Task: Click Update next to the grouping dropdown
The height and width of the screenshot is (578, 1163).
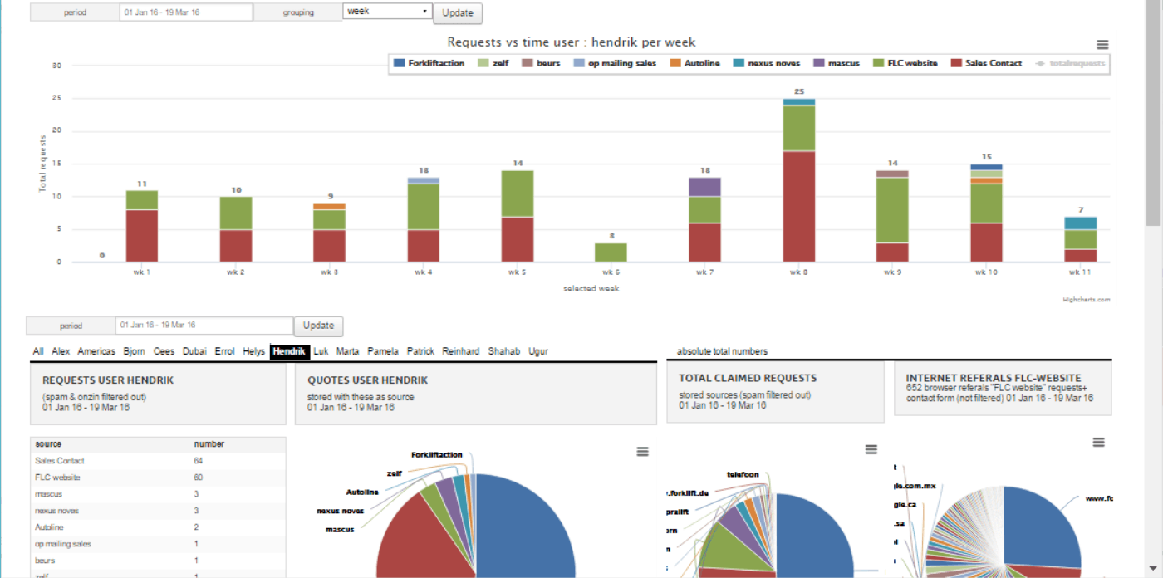Action: (458, 13)
